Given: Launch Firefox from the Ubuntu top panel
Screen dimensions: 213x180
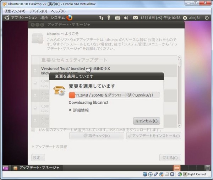Looking at the screenshot, I should (x=70, y=18).
